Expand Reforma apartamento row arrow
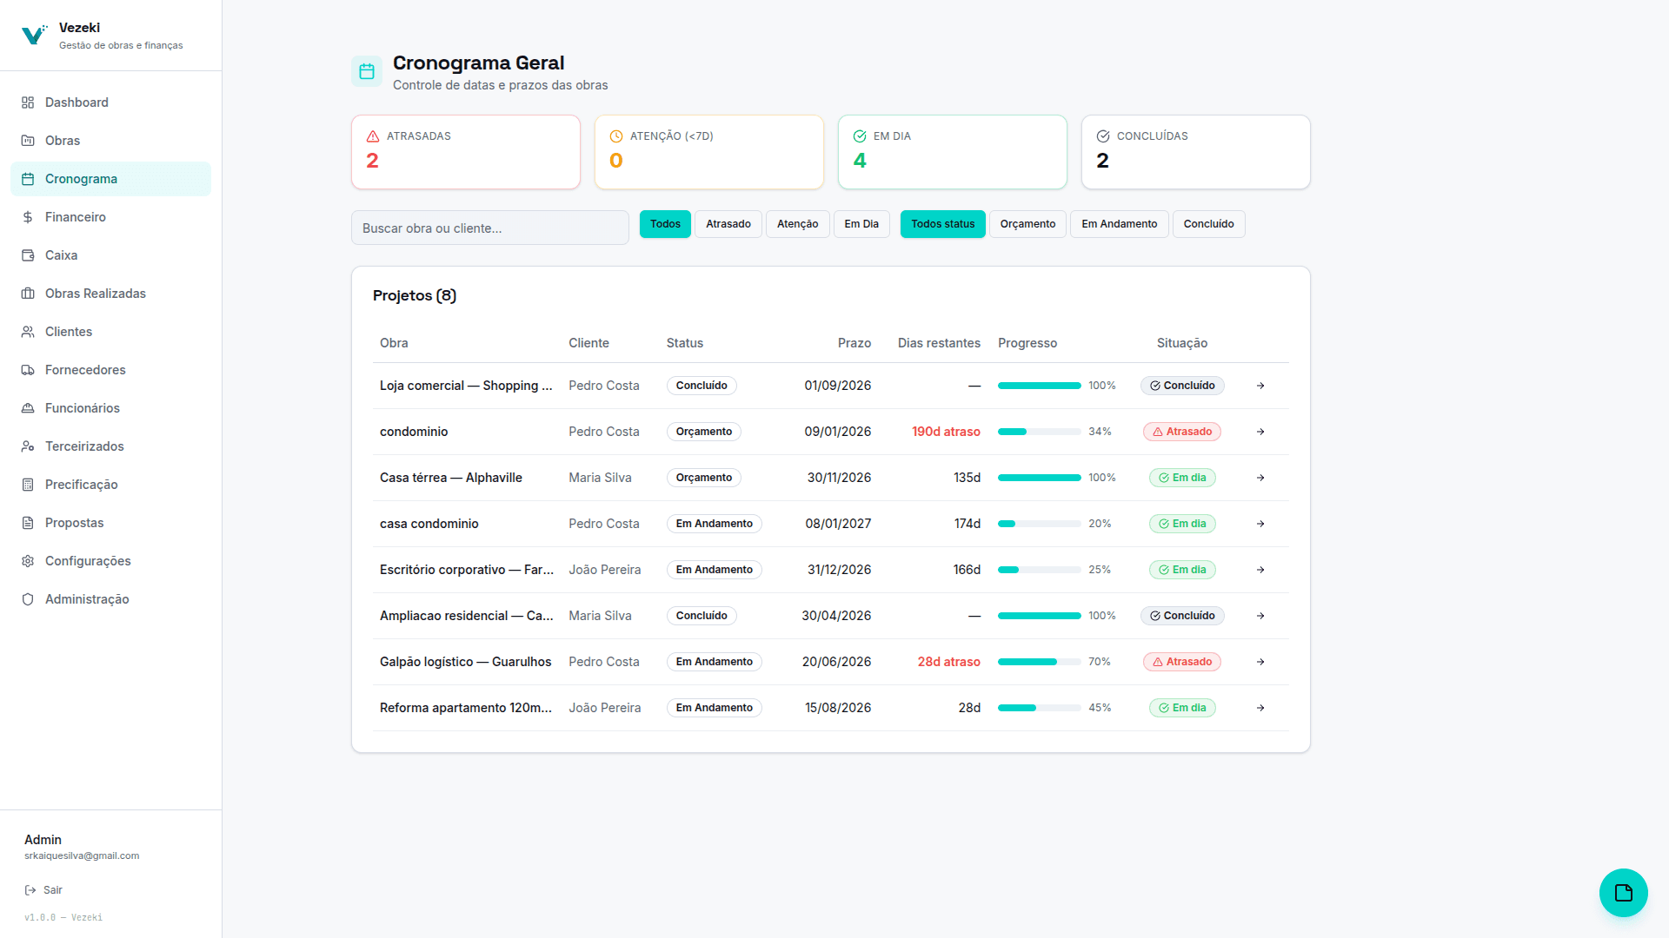Viewport: 1669px width, 938px height. click(1260, 708)
